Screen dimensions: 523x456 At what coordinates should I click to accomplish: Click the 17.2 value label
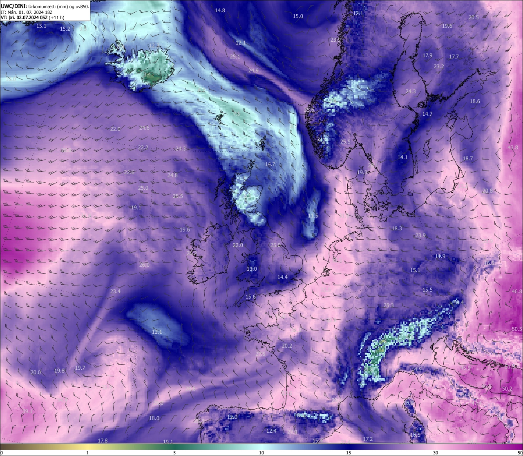click(368, 439)
